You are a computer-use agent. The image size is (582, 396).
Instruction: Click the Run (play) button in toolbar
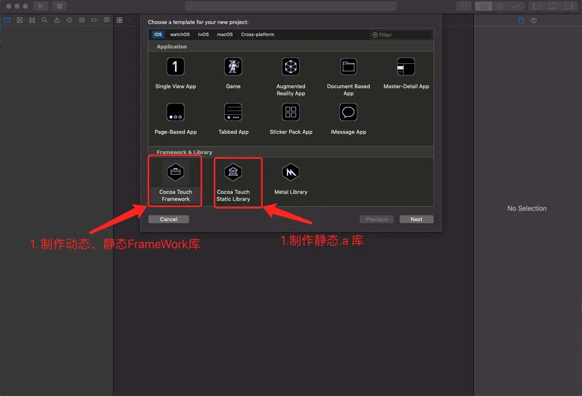(41, 6)
